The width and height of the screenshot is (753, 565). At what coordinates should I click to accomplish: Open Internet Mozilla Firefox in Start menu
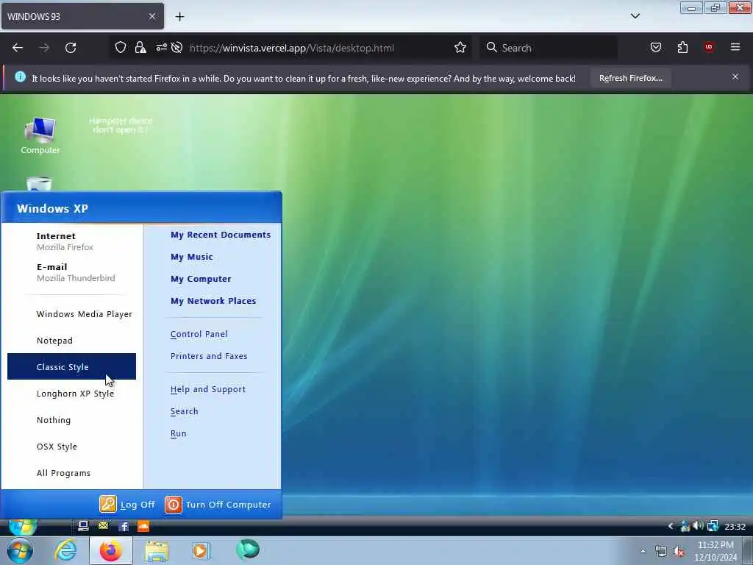pos(72,241)
